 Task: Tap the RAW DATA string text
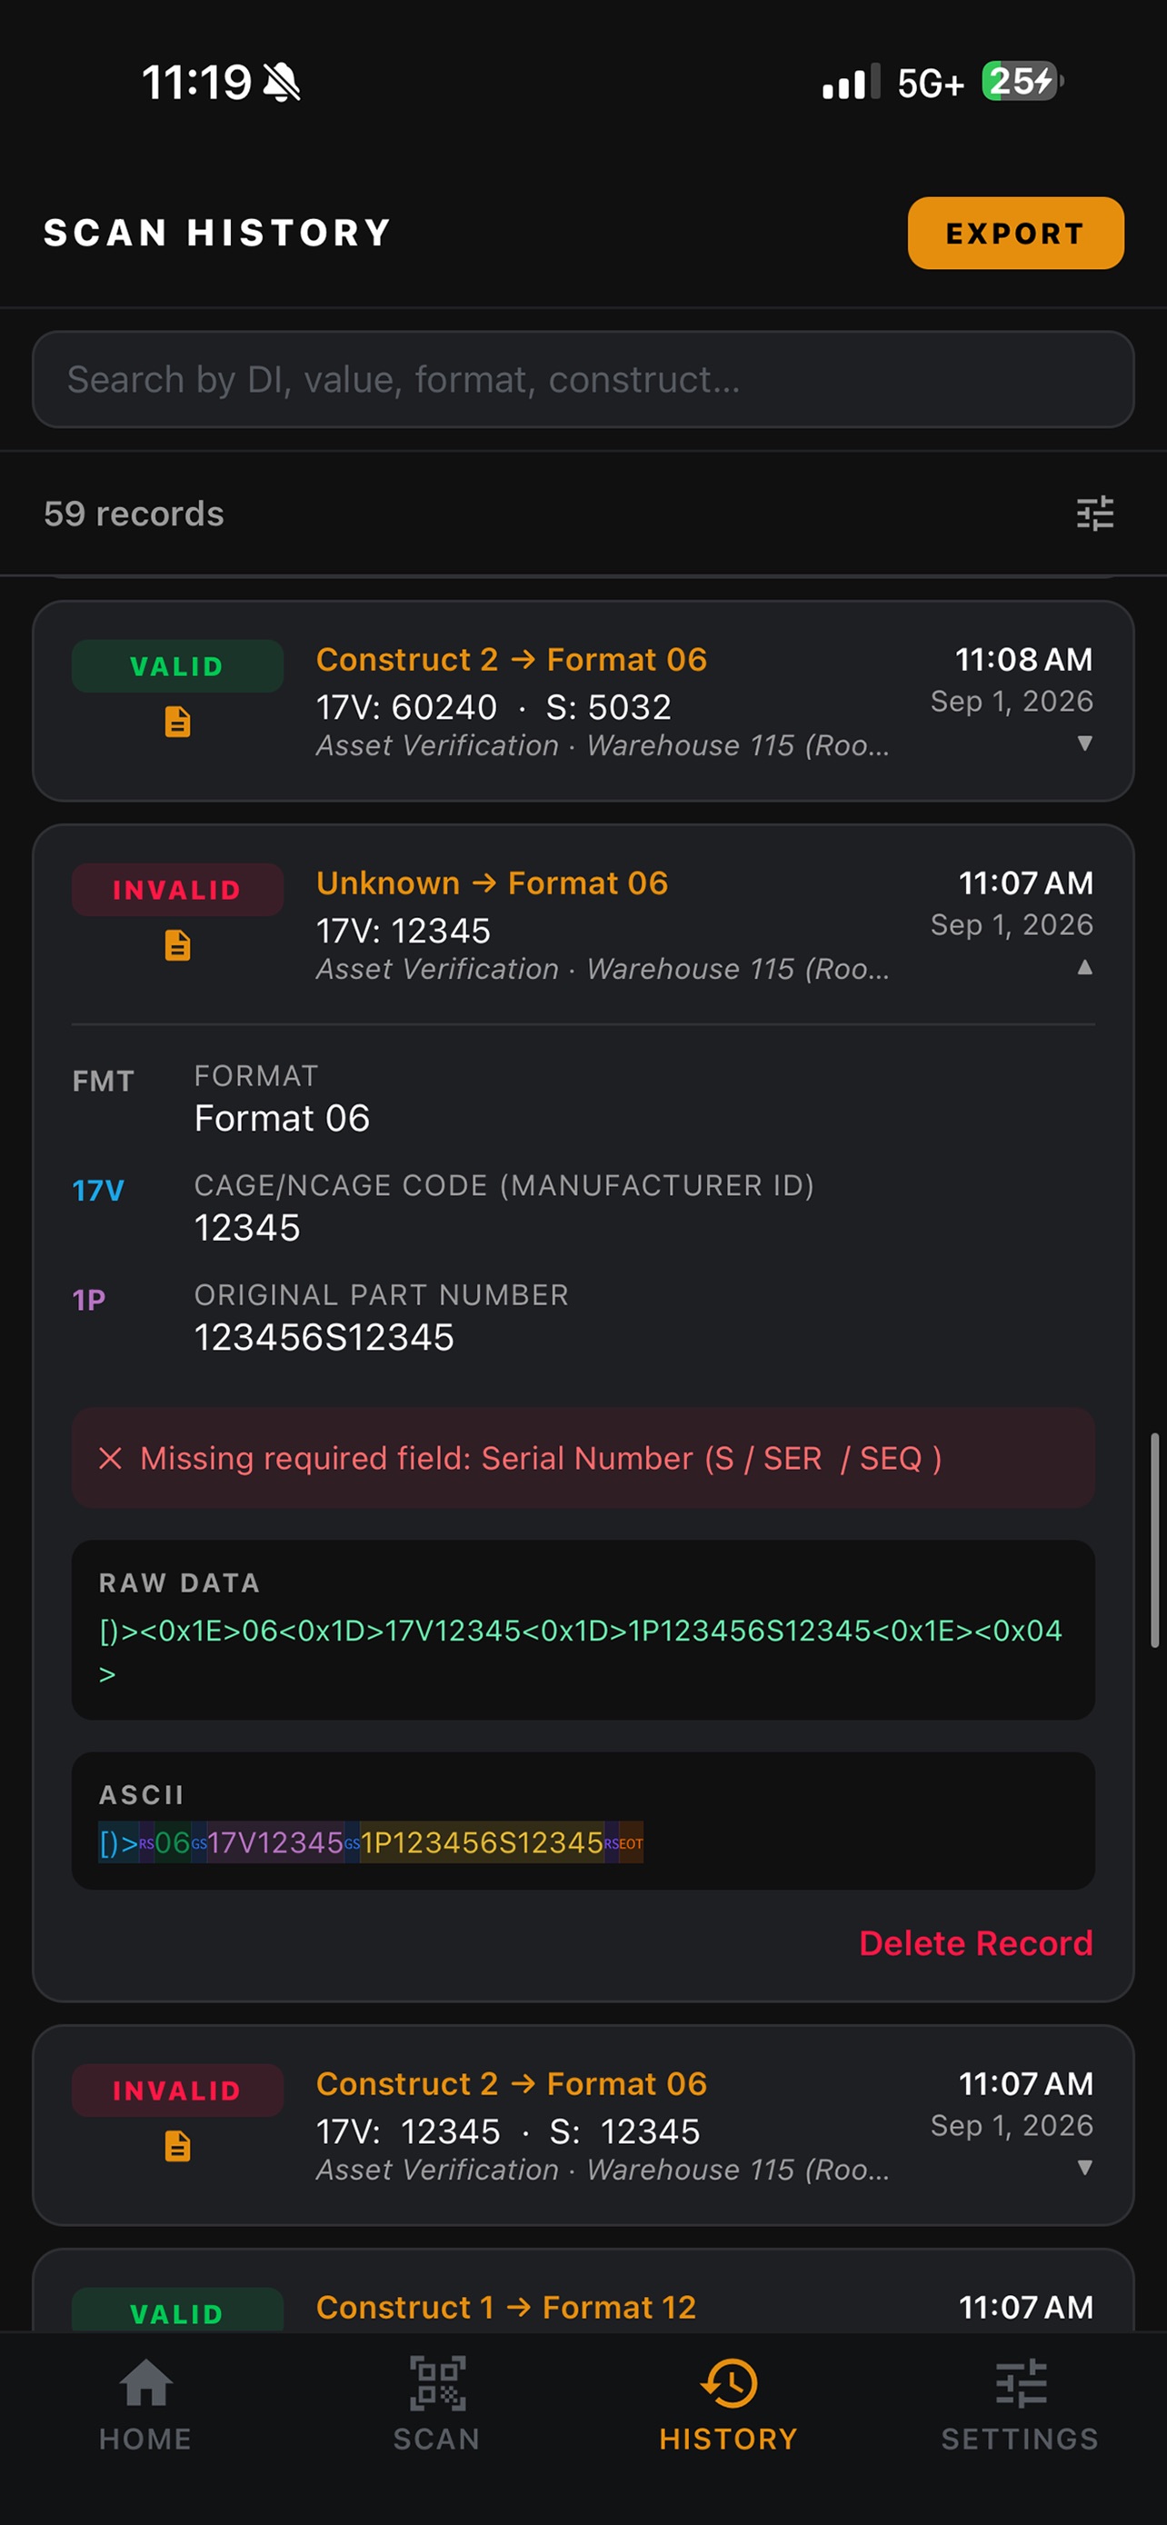tap(581, 1652)
